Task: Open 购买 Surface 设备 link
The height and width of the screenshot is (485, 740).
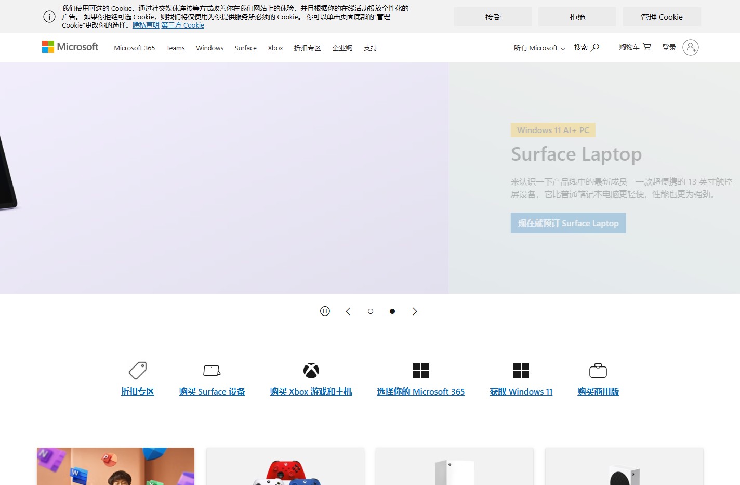Action: tap(212, 391)
